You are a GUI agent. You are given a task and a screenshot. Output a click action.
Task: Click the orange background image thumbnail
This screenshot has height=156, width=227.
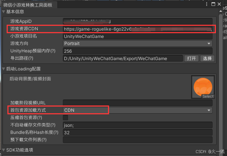pos(203,86)
